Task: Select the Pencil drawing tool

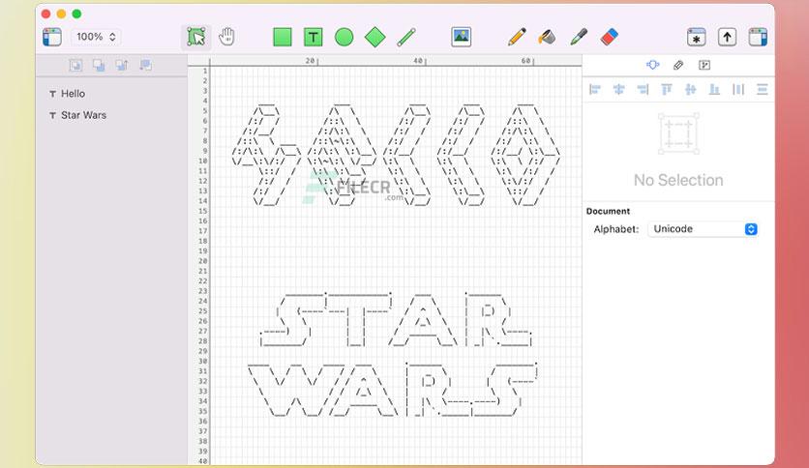Action: [517, 37]
